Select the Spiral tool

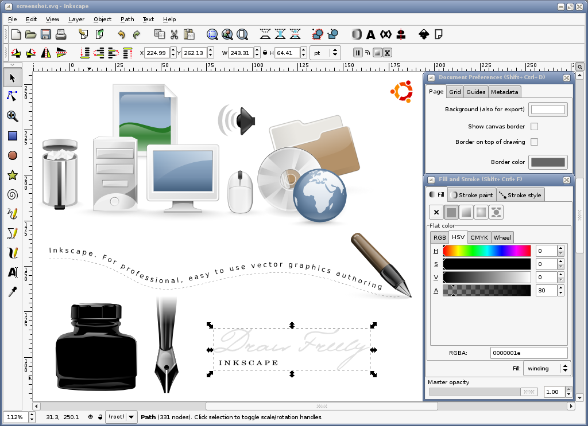(x=12, y=195)
